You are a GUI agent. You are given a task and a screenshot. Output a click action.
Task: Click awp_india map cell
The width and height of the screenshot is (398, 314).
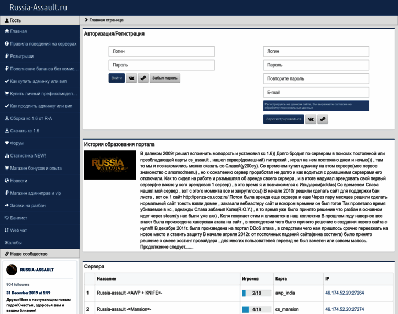(285, 293)
